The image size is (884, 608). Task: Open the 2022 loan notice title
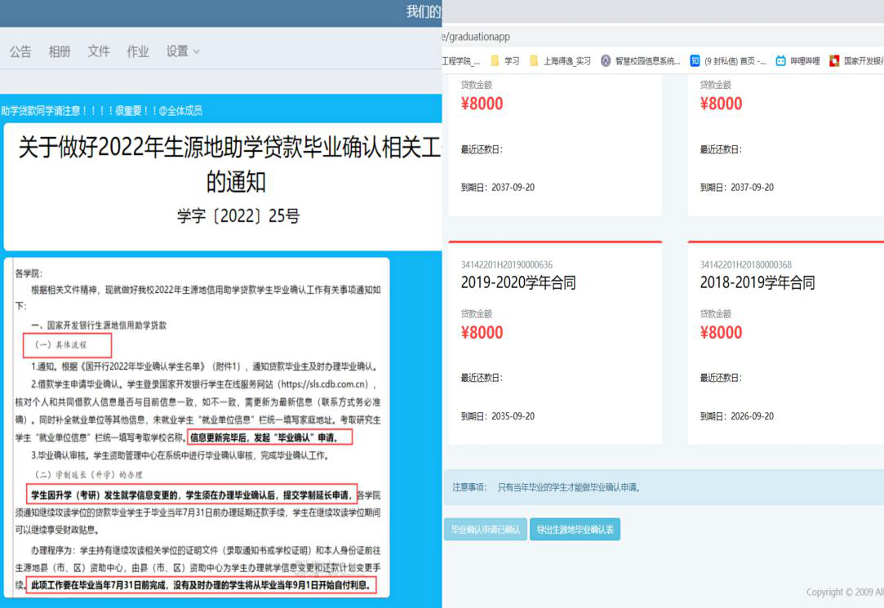pyautogui.click(x=222, y=165)
